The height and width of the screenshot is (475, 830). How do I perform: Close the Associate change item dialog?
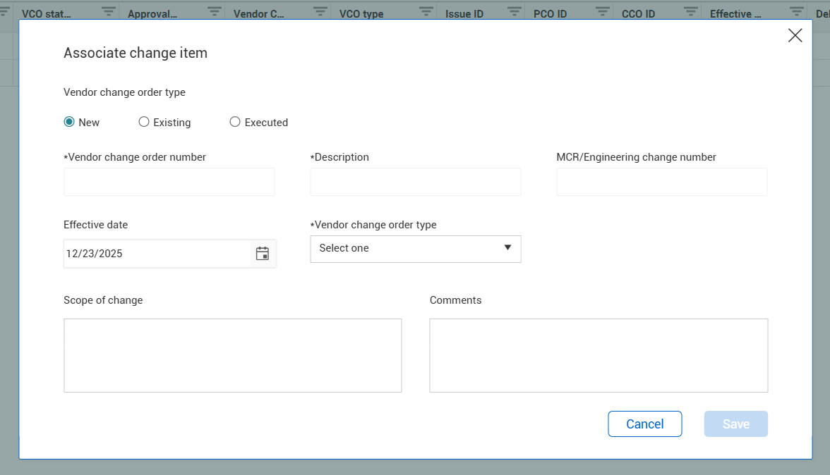click(x=795, y=36)
